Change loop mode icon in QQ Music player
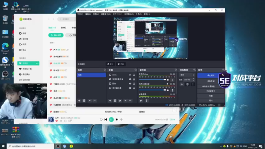The image size is (265, 149). (x=101, y=120)
